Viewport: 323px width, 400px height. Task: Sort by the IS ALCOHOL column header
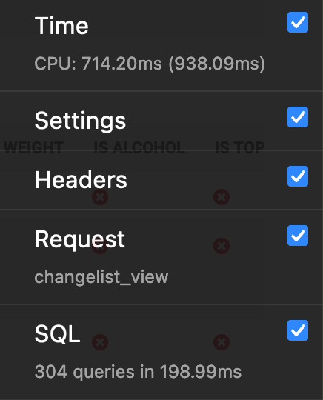[x=139, y=147]
